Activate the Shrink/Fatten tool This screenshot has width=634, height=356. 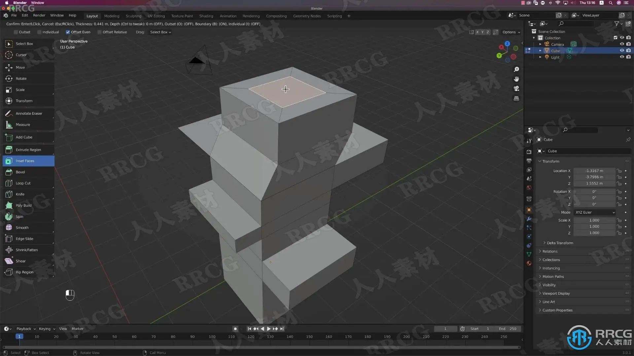coord(28,250)
